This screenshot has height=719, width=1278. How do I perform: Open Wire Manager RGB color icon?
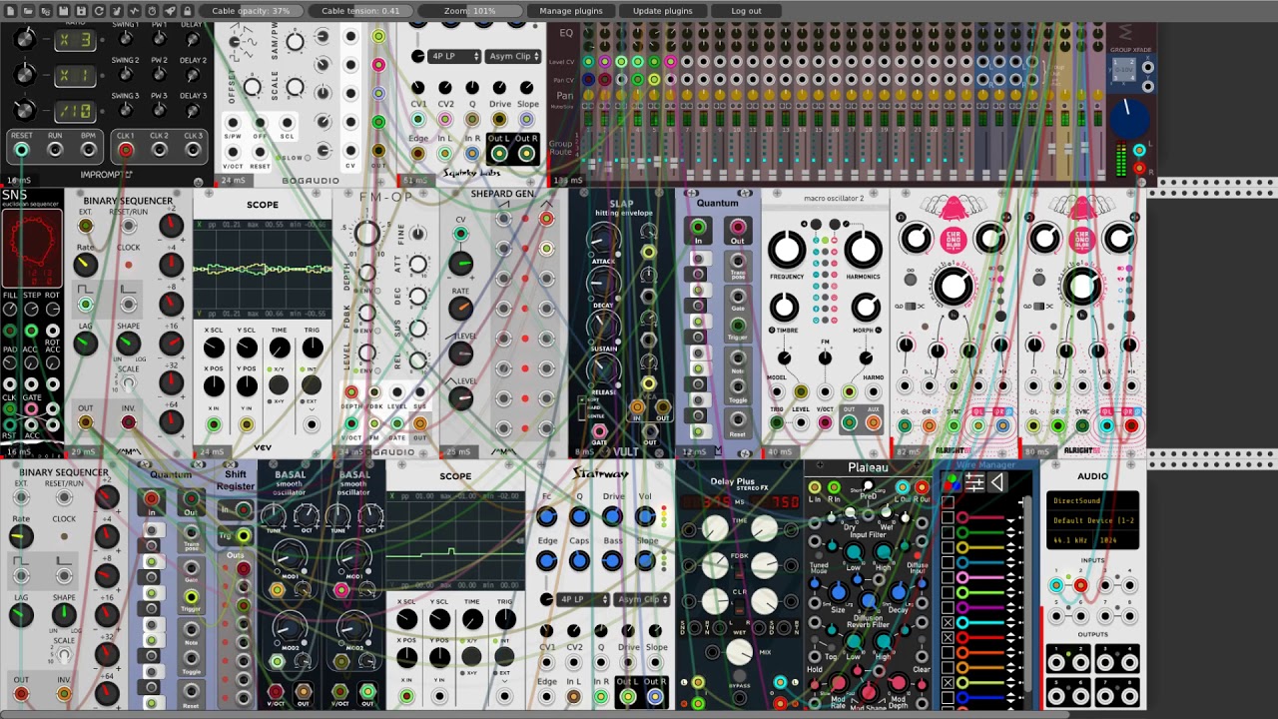[x=952, y=483]
